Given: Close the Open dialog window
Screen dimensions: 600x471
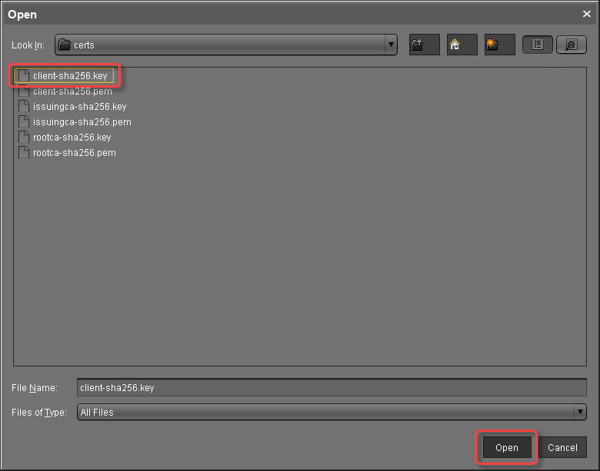Looking at the screenshot, I should [x=587, y=14].
